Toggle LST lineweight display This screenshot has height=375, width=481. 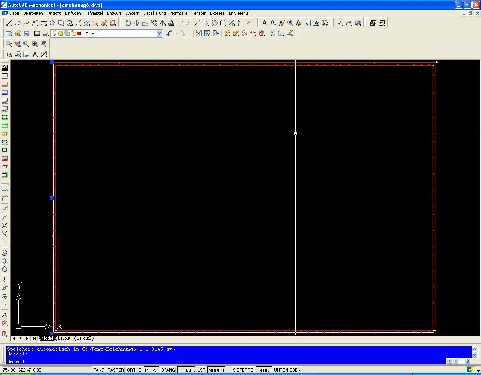(x=201, y=370)
